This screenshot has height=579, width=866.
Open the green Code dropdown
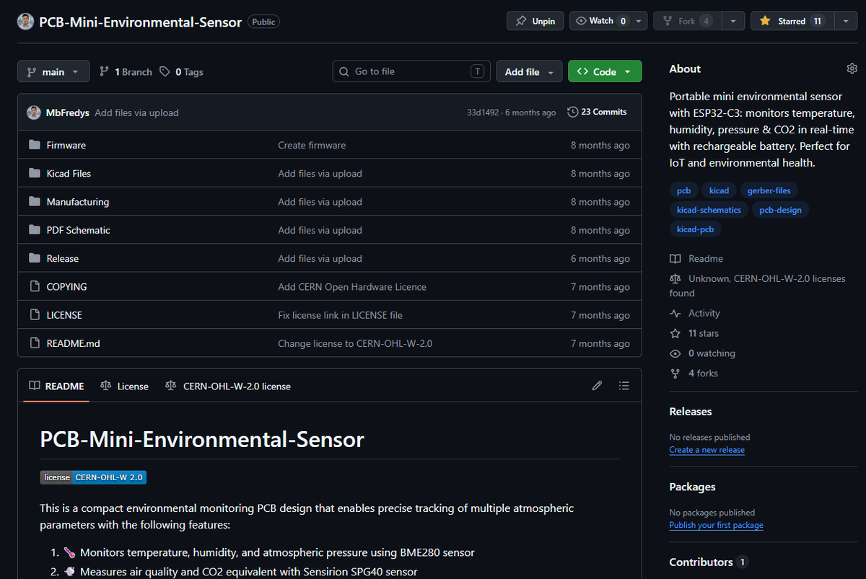point(605,71)
